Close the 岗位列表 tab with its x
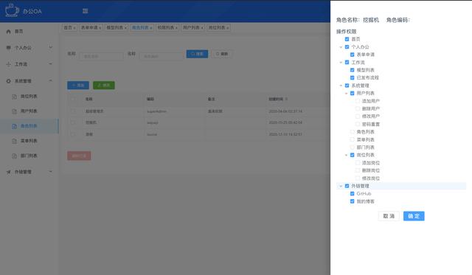 click(x=228, y=28)
